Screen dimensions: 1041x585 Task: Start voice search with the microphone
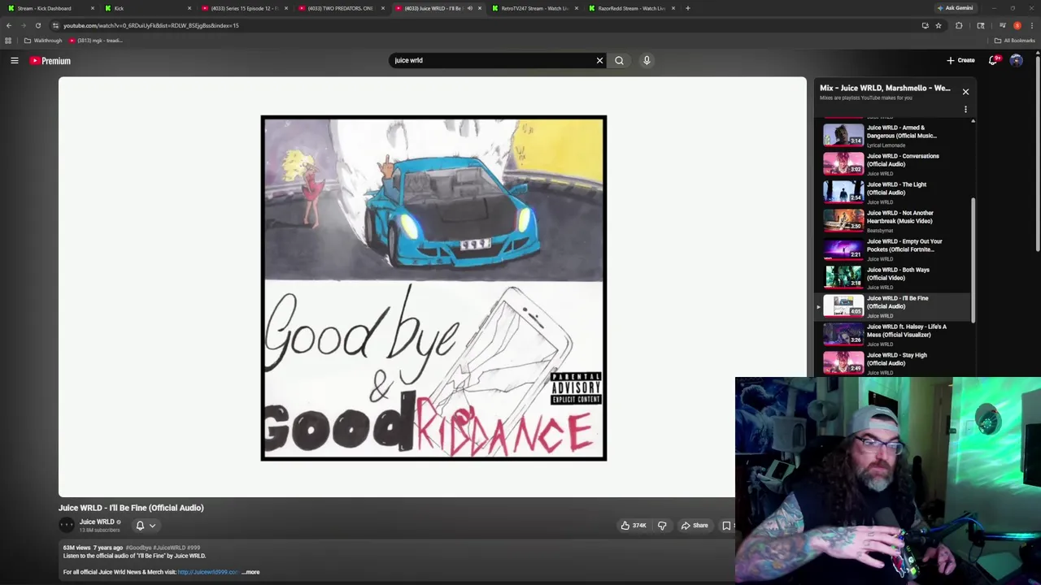[x=647, y=60]
